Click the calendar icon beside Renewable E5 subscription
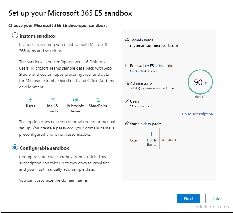The width and height of the screenshot is (233, 213). tap(127, 66)
